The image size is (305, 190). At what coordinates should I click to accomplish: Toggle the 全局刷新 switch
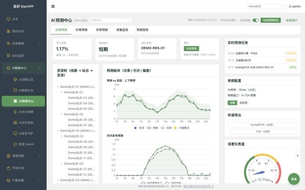[255, 20]
